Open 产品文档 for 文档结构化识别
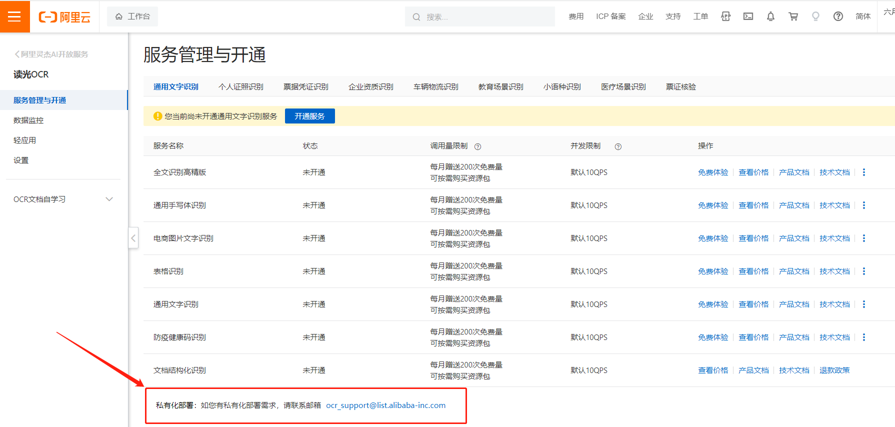The height and width of the screenshot is (427, 895). coord(753,370)
